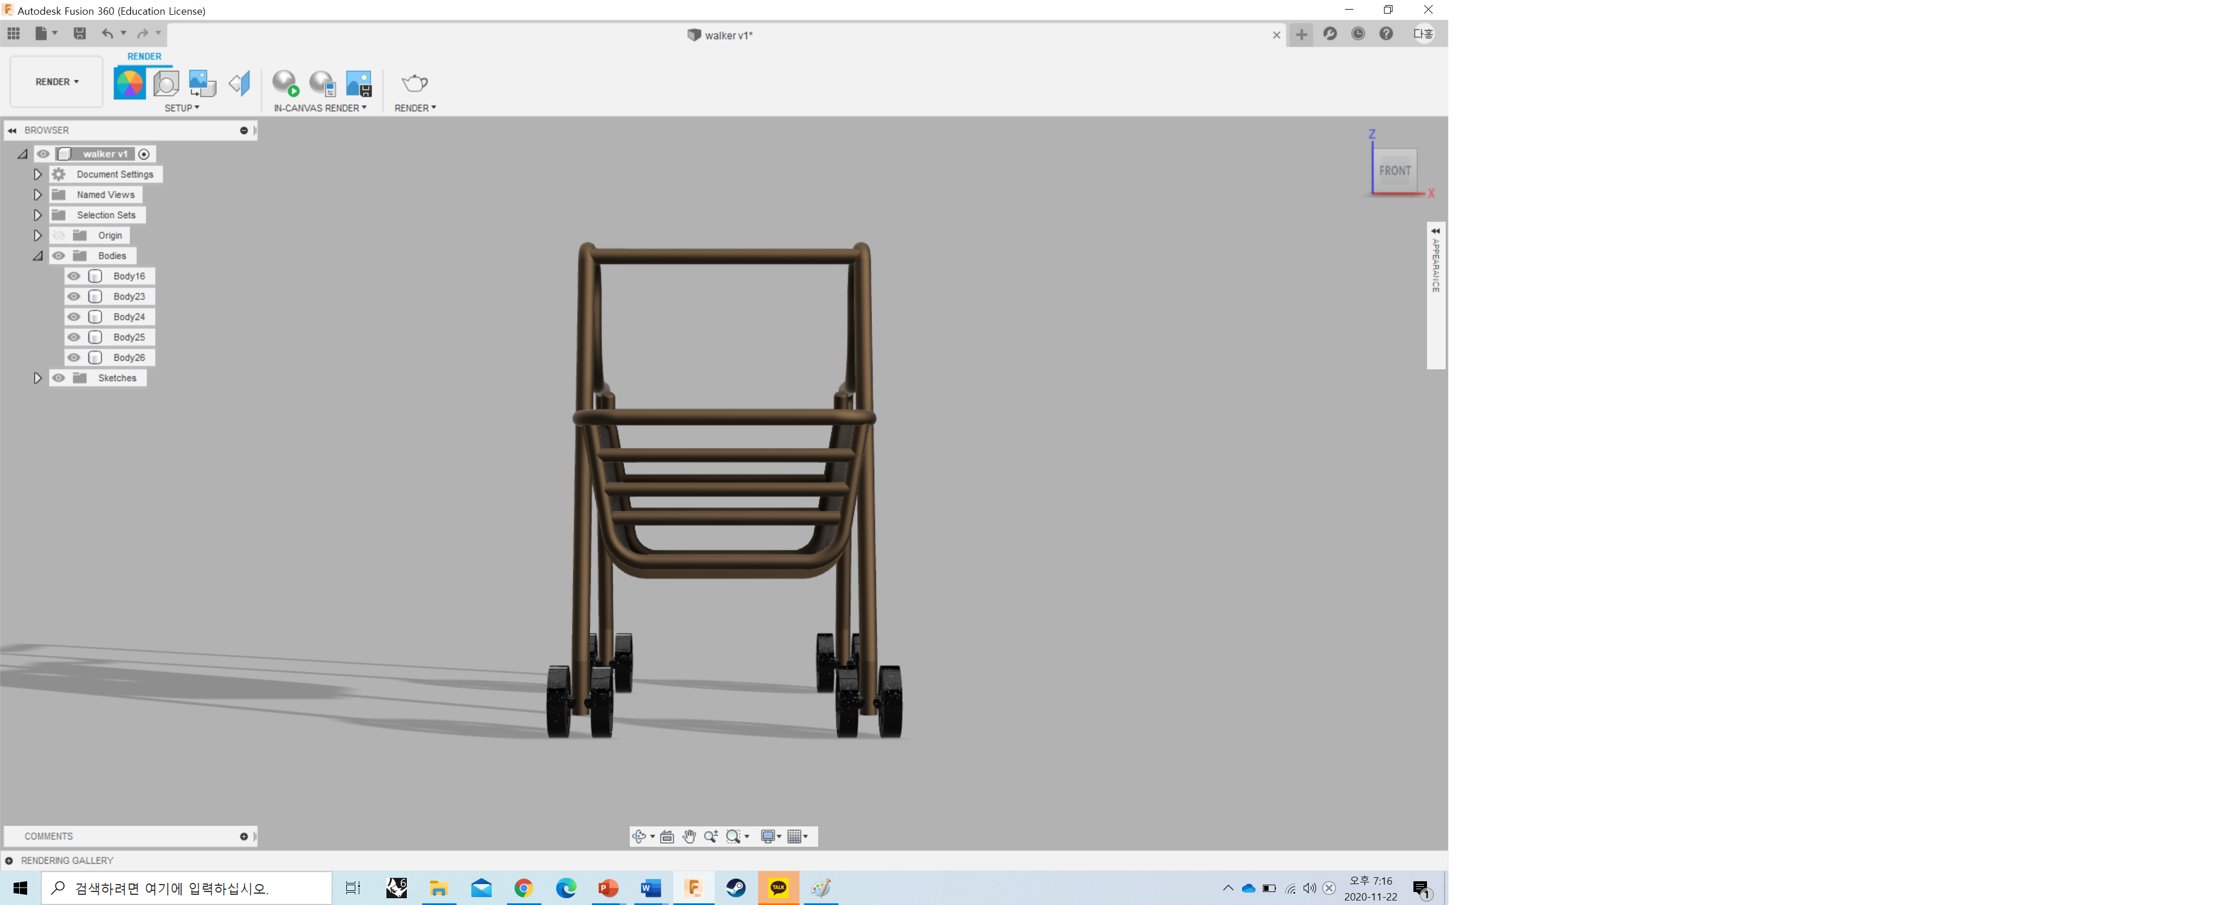Open Steam from the taskbar
The image size is (2218, 905).
click(x=736, y=888)
